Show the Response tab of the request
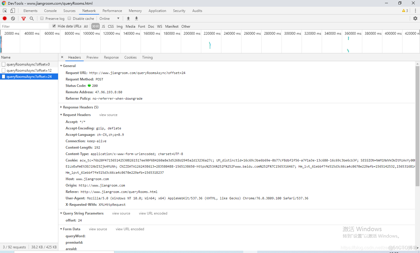This screenshot has width=420, height=253. tap(111, 57)
